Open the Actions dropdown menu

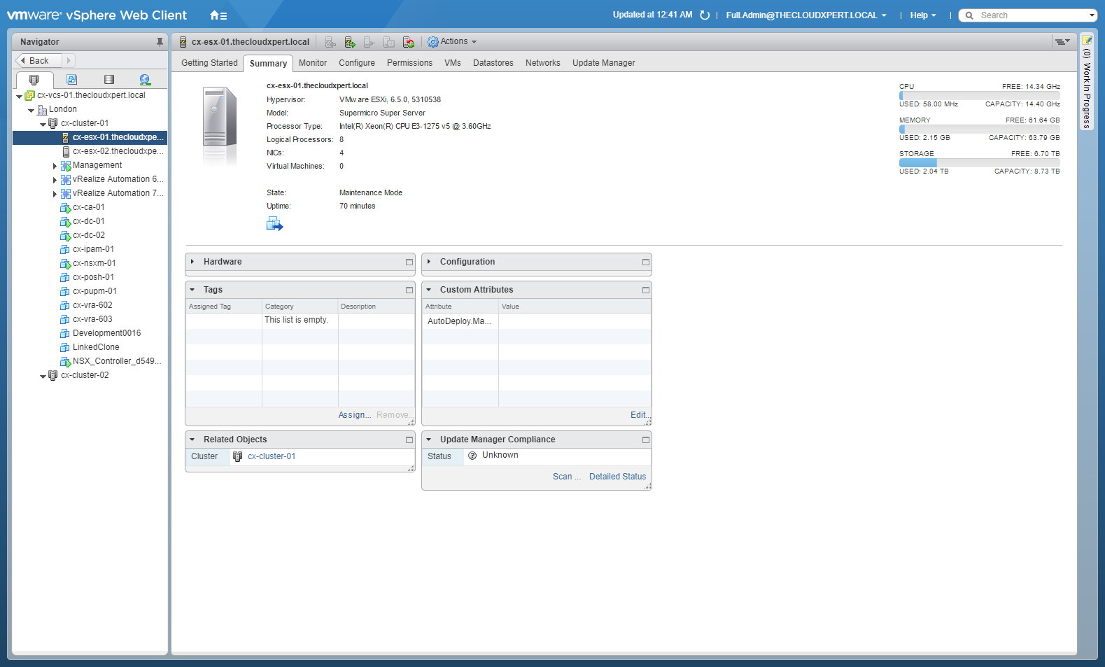tap(453, 42)
